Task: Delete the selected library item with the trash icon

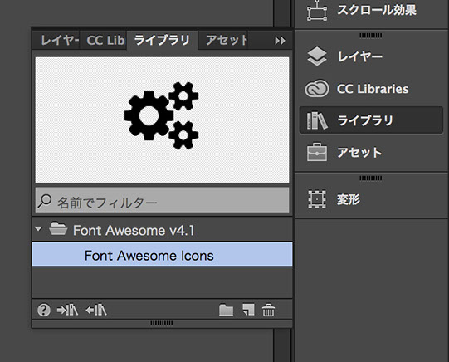Action: 268,310
